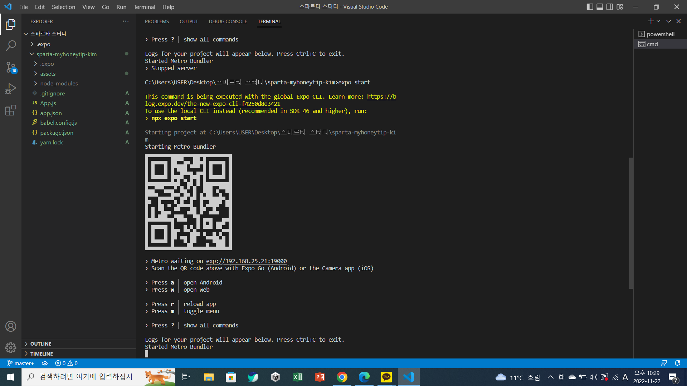Switch to the DEBUG CONSOLE tab
This screenshot has height=386, width=687.
coord(228,21)
